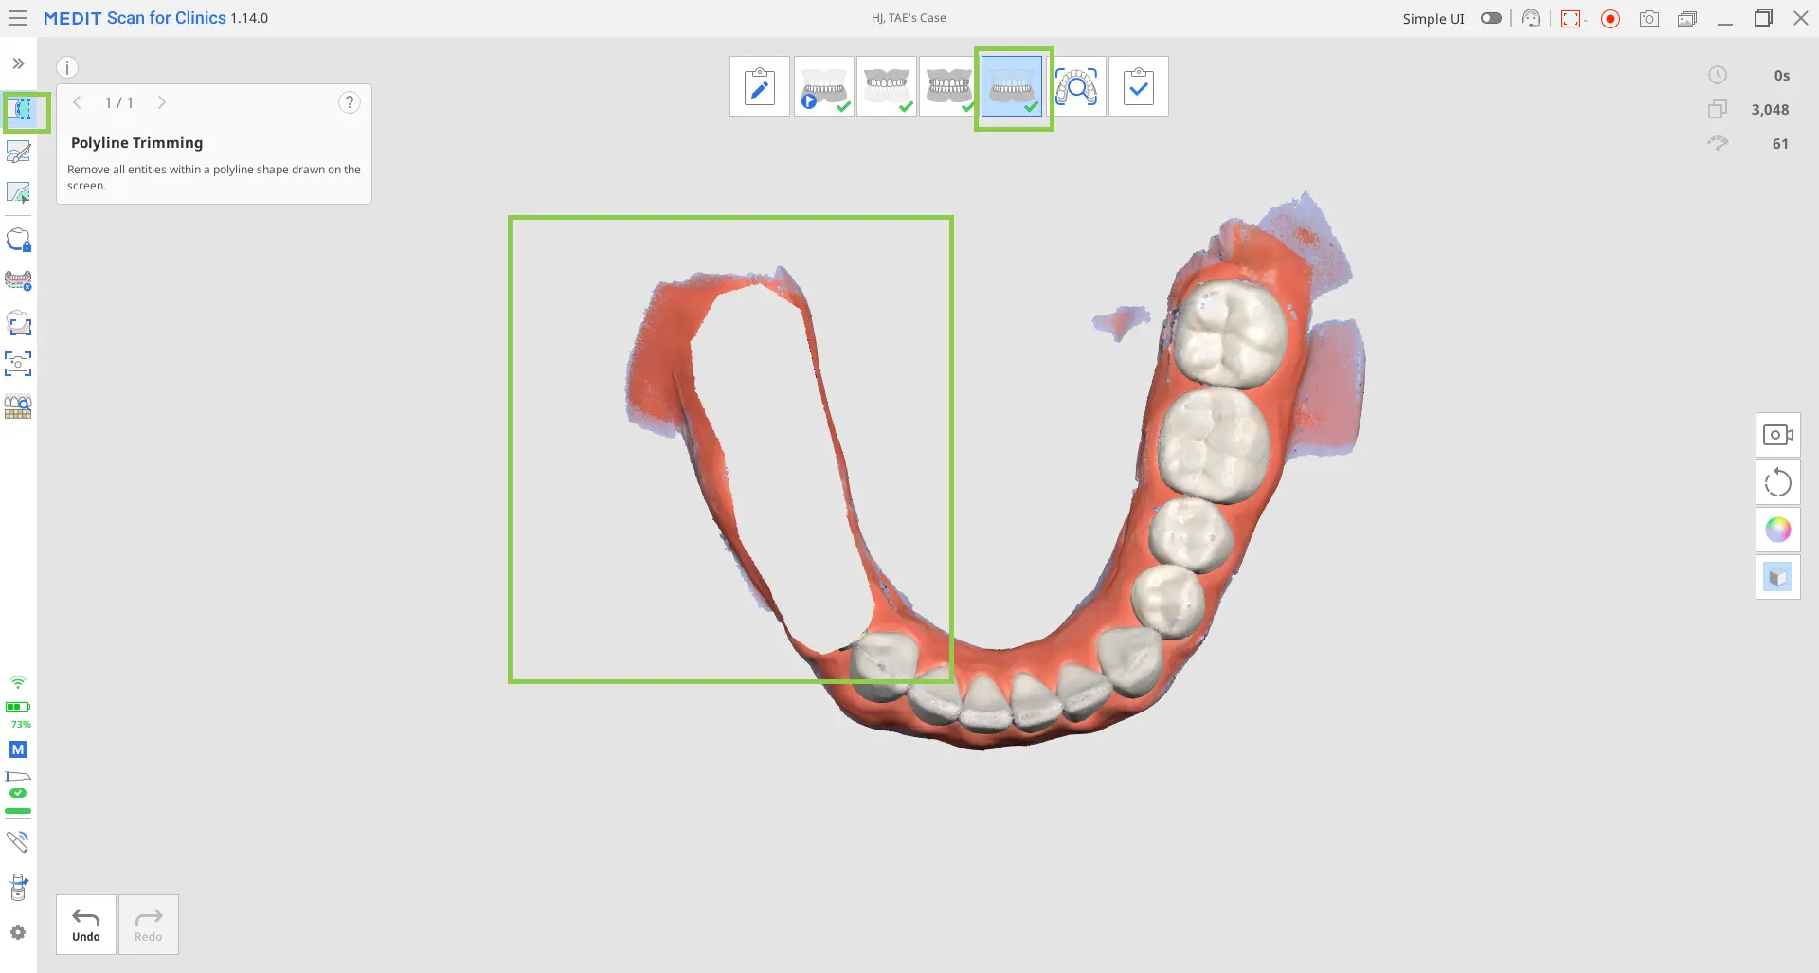Select the second trimming tool in sidebar
This screenshot has width=1819, height=973.
(x=18, y=152)
